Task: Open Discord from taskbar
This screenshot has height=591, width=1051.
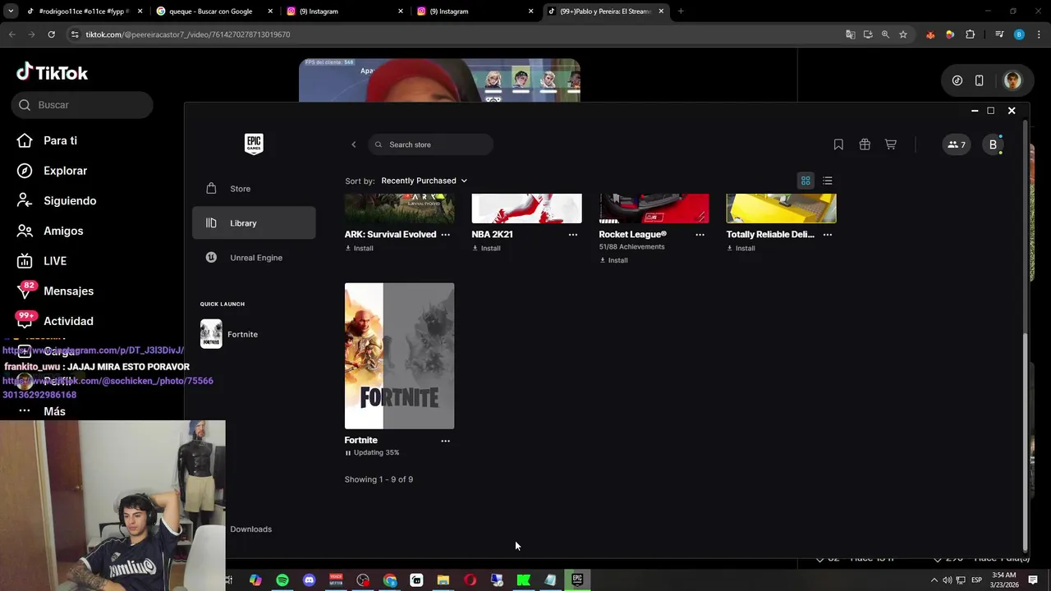Action: point(310,580)
